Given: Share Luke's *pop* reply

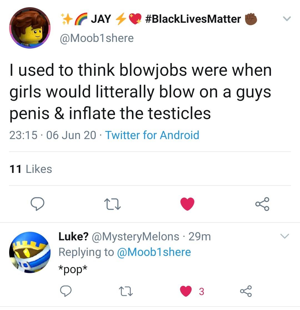Looking at the screenshot, I should pos(246,291).
